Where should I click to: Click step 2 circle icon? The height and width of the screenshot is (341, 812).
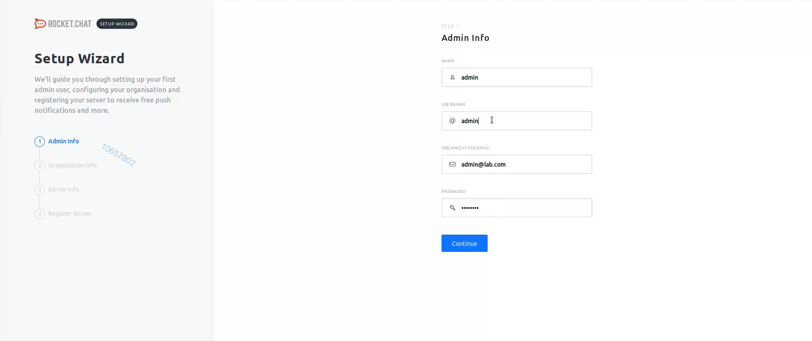pos(40,166)
